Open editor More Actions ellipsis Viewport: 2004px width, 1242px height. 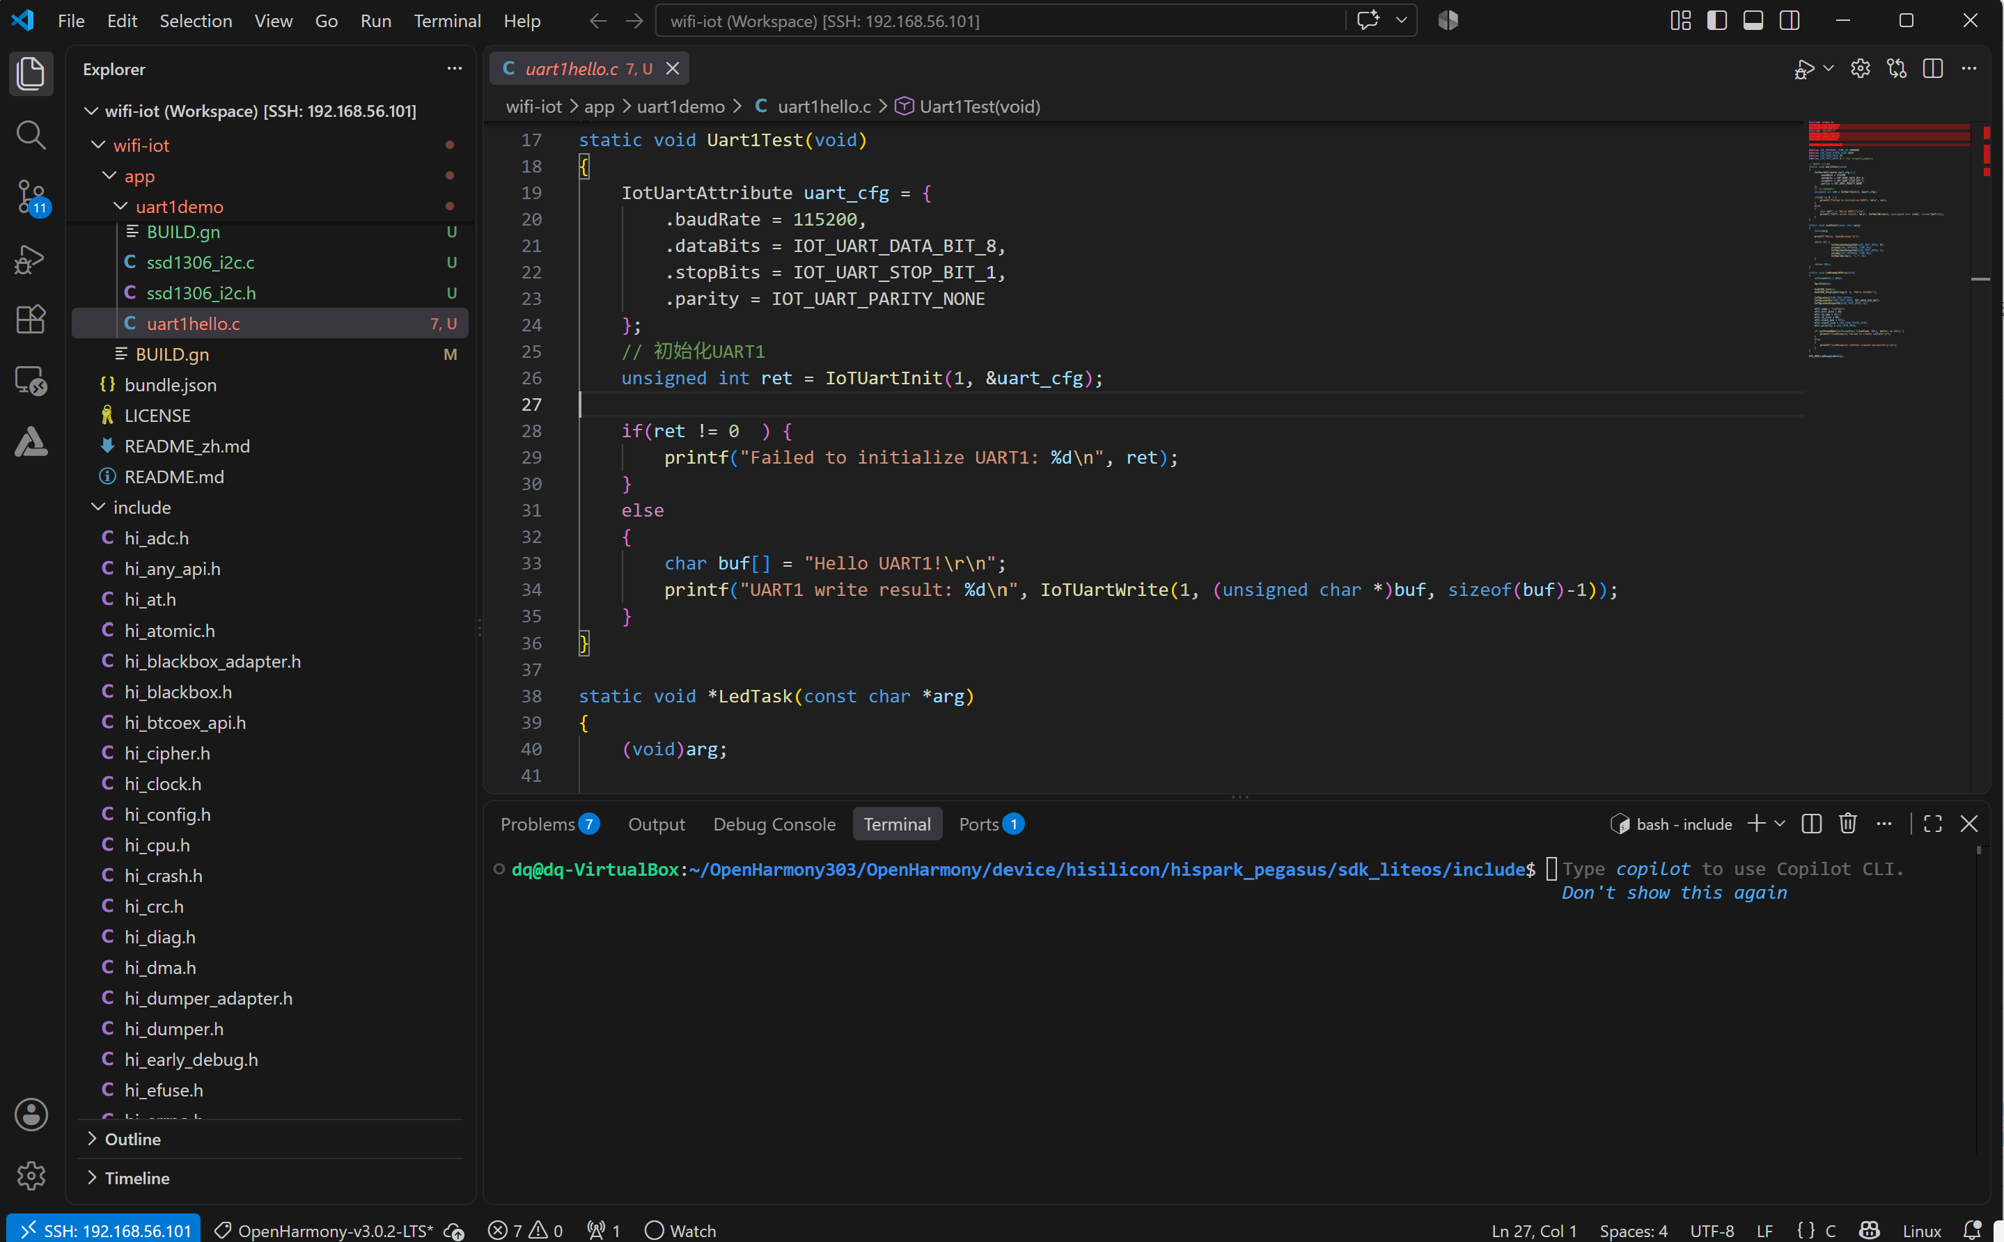click(1968, 69)
